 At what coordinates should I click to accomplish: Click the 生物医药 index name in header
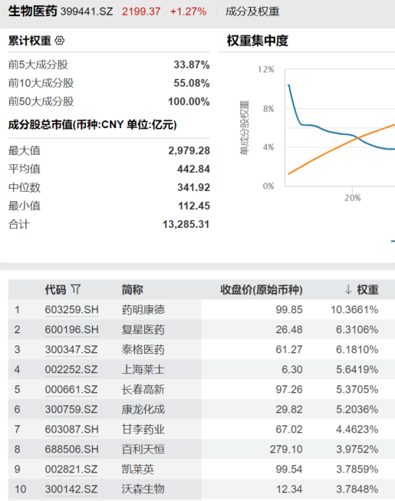pyautogui.click(x=32, y=12)
